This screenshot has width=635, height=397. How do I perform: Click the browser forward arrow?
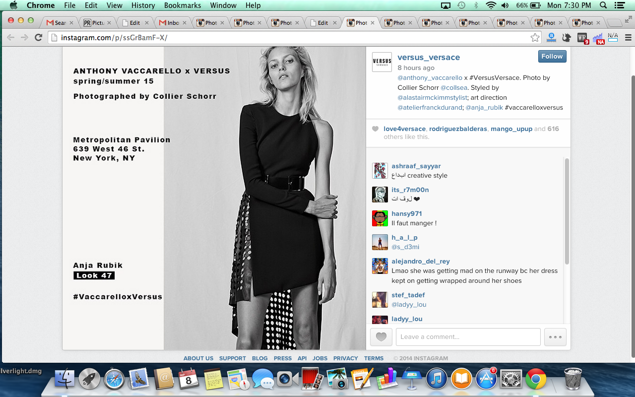click(x=24, y=37)
